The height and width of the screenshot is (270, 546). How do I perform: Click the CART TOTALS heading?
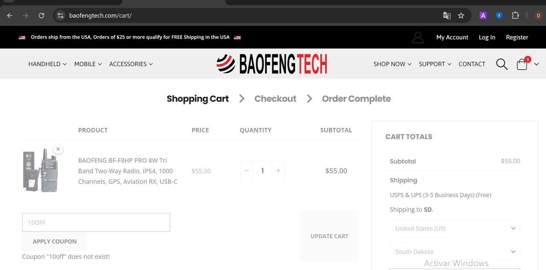pos(409,137)
